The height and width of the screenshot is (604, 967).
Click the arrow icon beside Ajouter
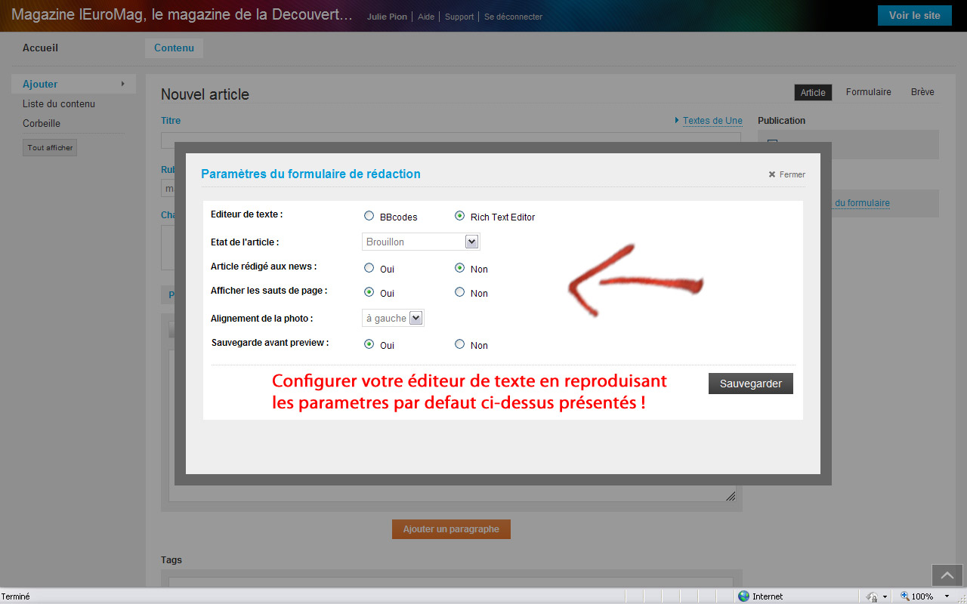tap(122, 84)
